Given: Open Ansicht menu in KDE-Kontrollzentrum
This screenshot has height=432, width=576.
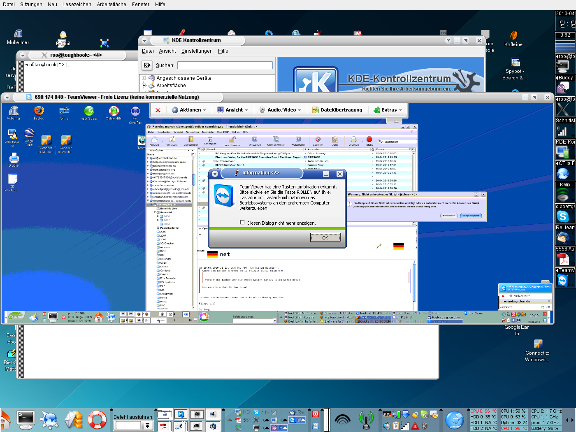Looking at the screenshot, I should point(167,51).
